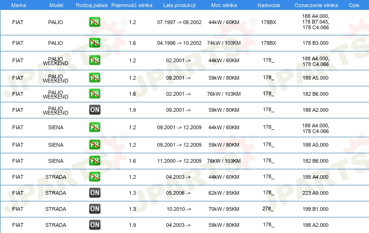
Task: Click the Model column header
Action: coord(56,5)
